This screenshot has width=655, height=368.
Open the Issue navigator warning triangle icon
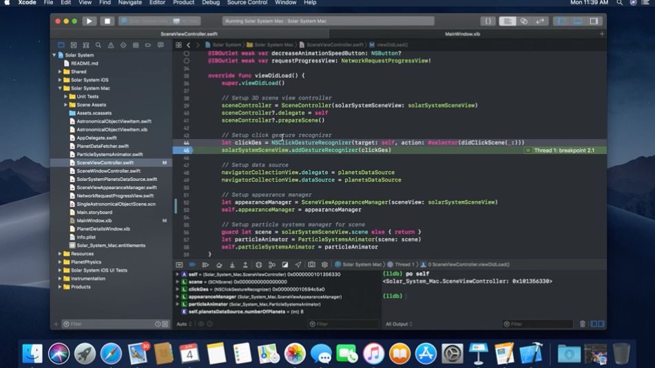(x=111, y=45)
